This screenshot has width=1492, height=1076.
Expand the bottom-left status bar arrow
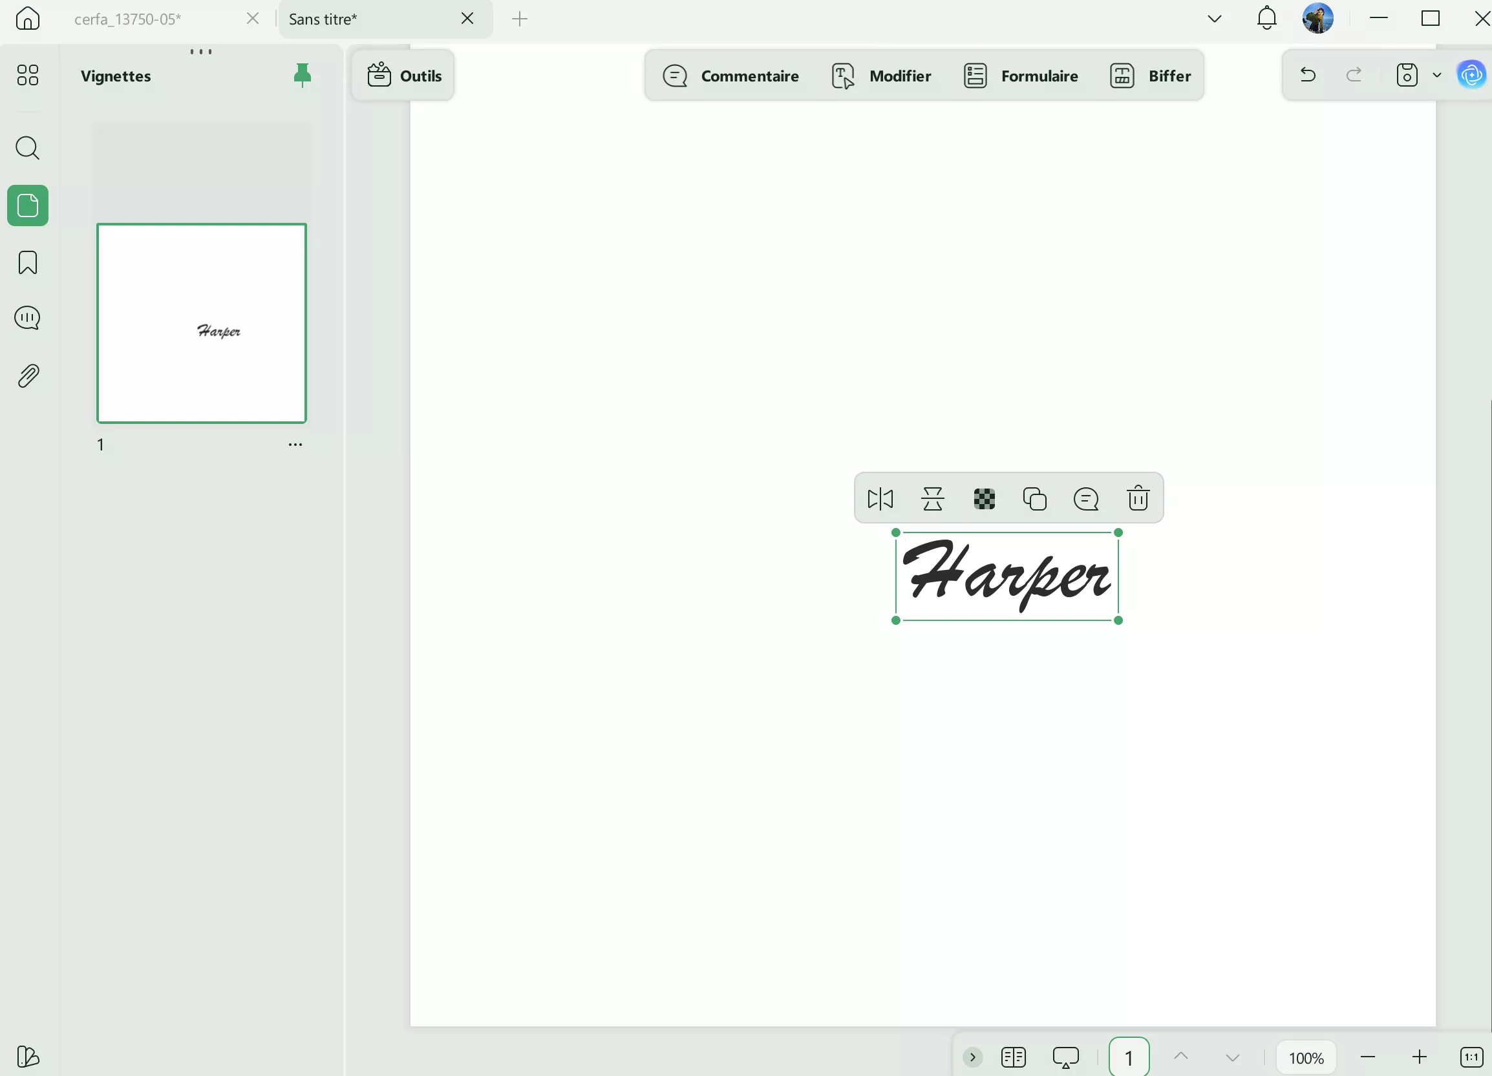point(973,1057)
